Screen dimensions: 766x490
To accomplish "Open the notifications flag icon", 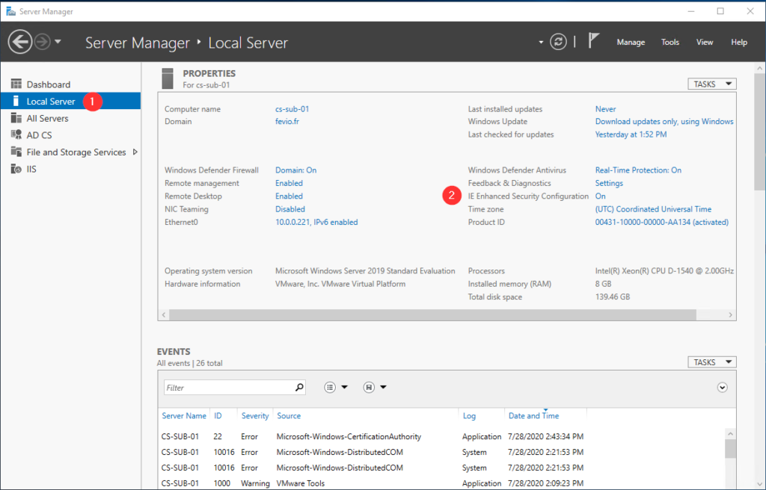I will (594, 42).
